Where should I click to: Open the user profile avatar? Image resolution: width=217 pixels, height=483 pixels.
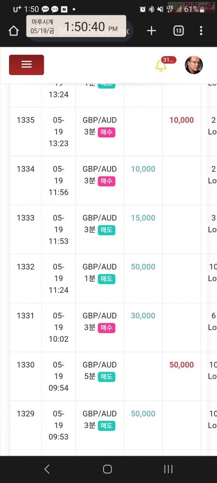[193, 65]
